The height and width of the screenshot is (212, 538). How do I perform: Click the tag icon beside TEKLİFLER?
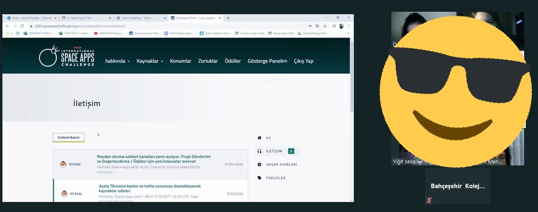(260, 178)
